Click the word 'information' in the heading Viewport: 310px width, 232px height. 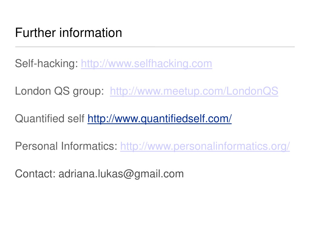pyautogui.click(x=91, y=33)
